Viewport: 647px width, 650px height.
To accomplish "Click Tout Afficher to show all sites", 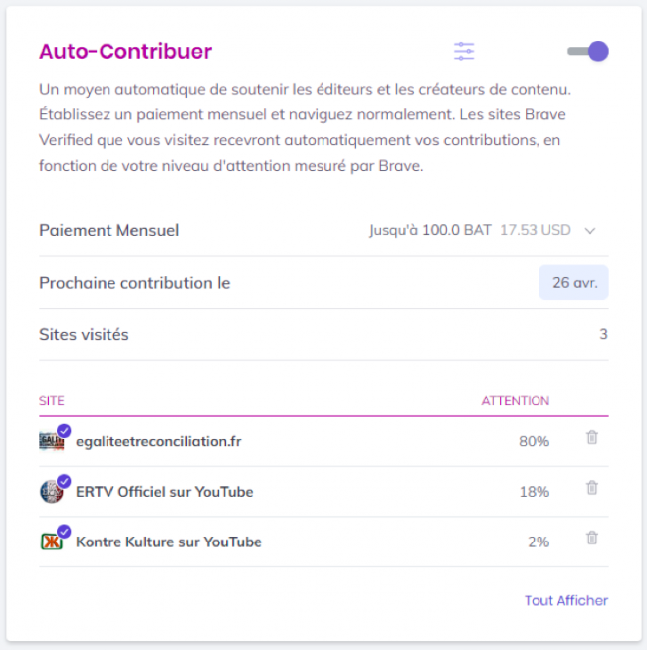I will [565, 600].
